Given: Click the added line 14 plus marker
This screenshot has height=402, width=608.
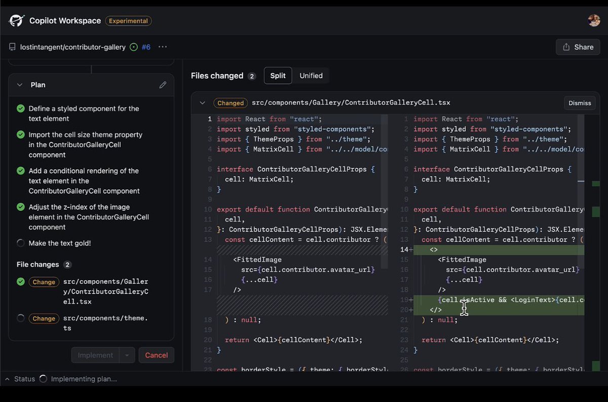Looking at the screenshot, I should tap(411, 249).
